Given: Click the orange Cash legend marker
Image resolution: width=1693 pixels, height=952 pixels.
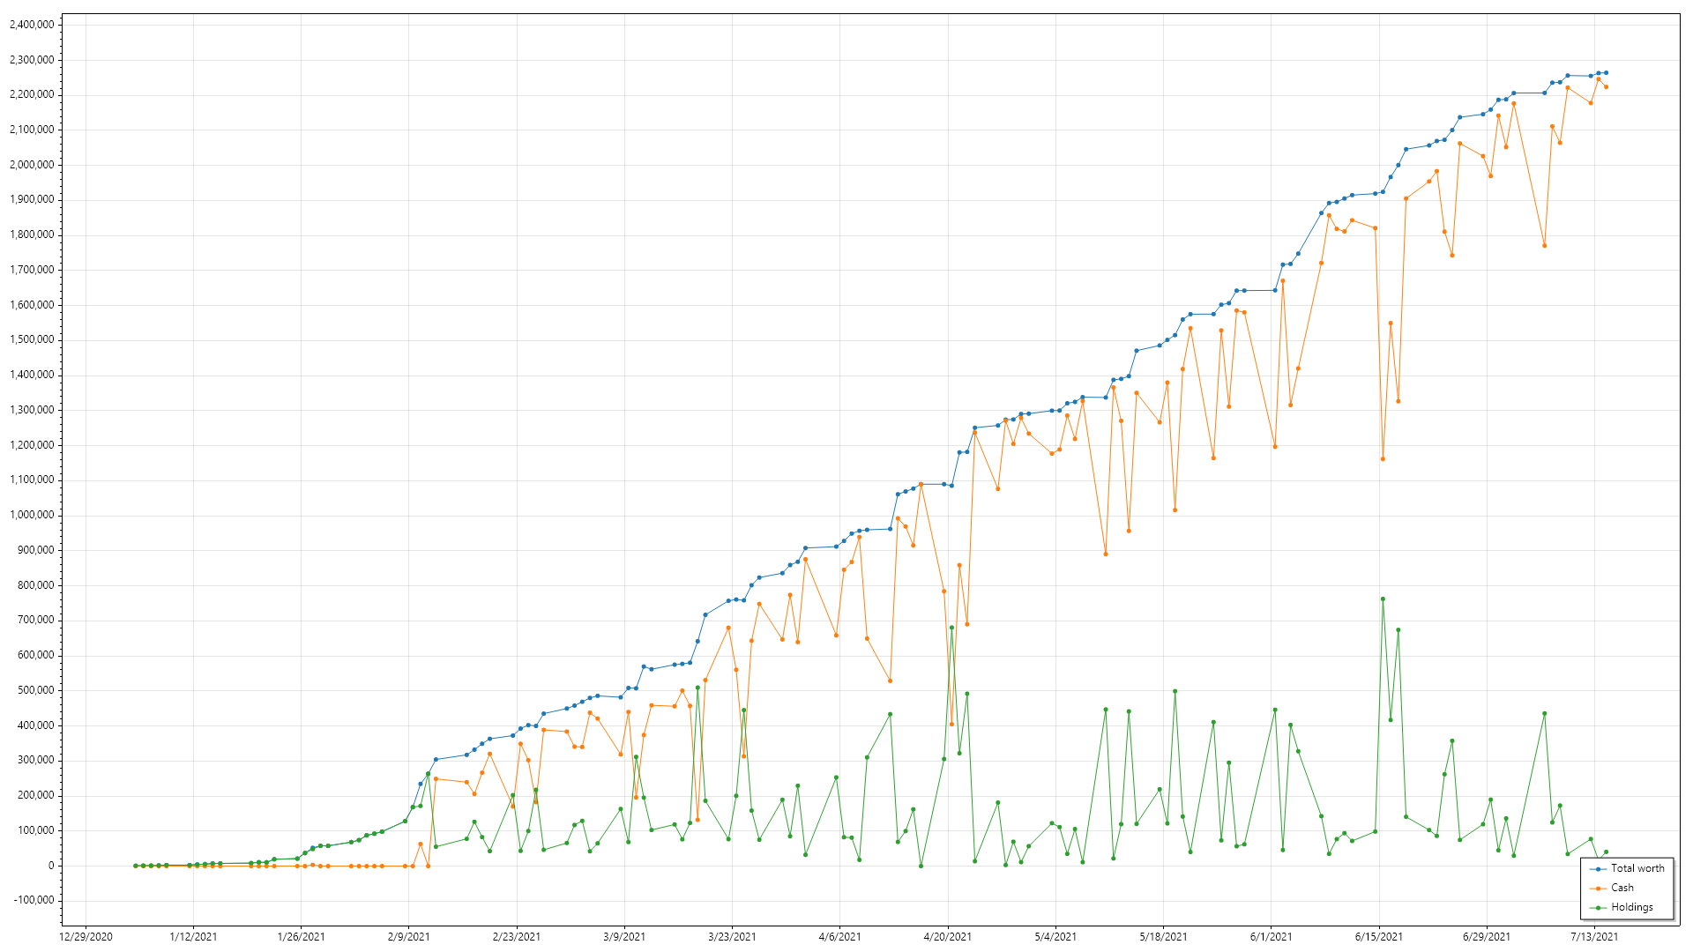Looking at the screenshot, I should [x=1598, y=889].
